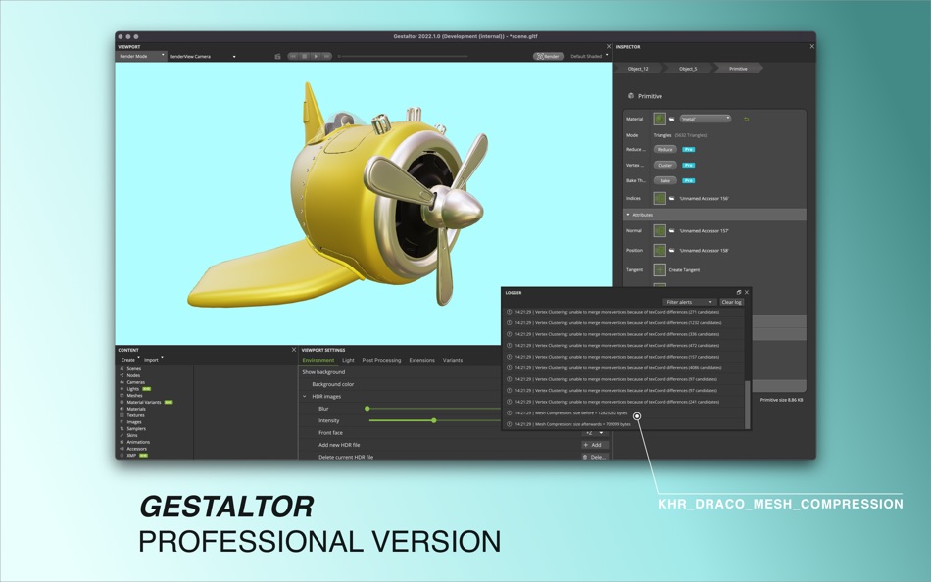
Task: Open the Filter alerts dropdown in Logger
Action: coord(689,302)
